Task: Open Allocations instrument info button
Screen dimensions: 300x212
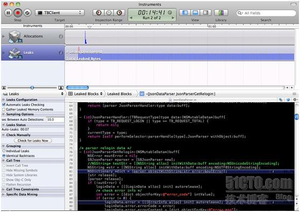Action: tap(61, 36)
